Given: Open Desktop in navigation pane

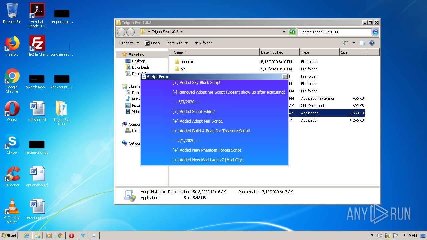Looking at the screenshot, I should click(x=138, y=61).
